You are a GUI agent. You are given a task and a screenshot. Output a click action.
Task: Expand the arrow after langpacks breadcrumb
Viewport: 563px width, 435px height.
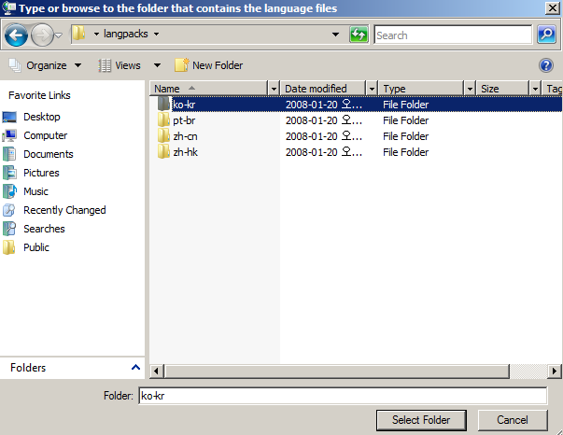(x=156, y=35)
